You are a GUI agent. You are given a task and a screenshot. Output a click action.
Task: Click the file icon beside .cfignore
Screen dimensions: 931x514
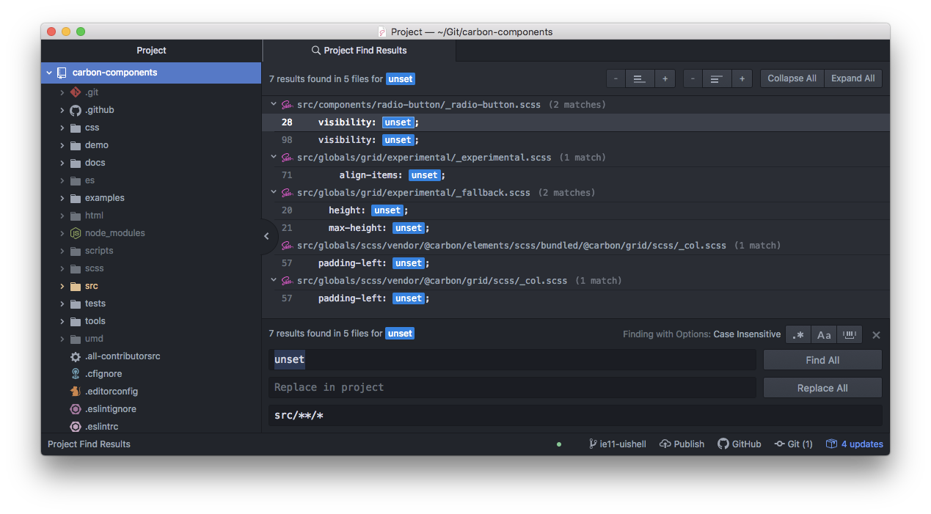tap(75, 374)
